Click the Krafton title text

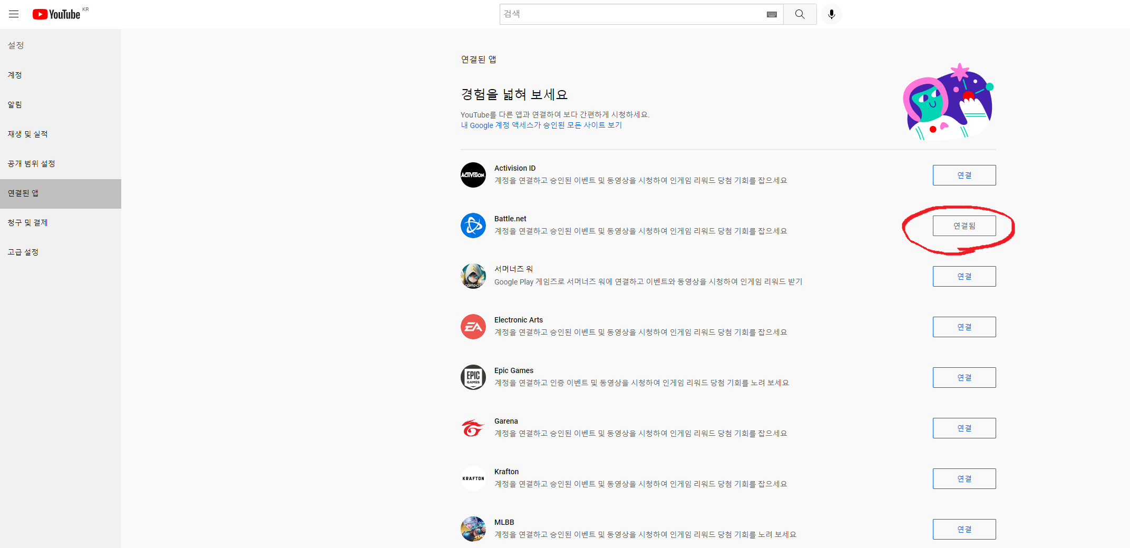[506, 472]
